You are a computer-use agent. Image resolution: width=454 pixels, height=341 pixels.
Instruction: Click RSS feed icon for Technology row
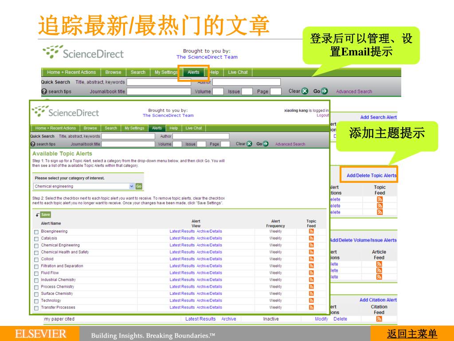[x=311, y=301]
